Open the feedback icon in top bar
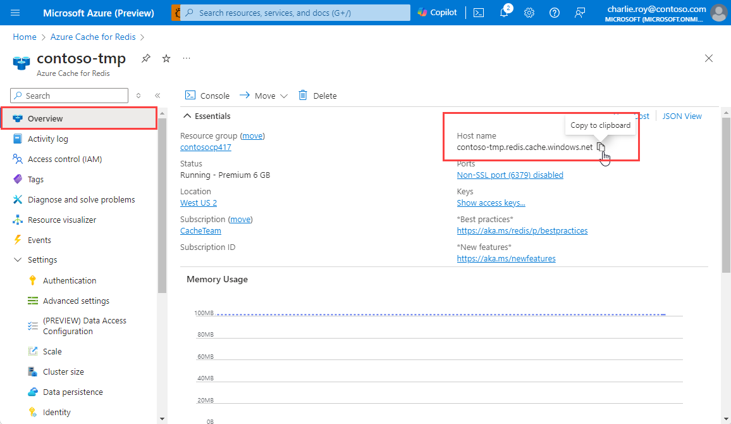Viewport: 731px width, 424px height. [x=580, y=12]
